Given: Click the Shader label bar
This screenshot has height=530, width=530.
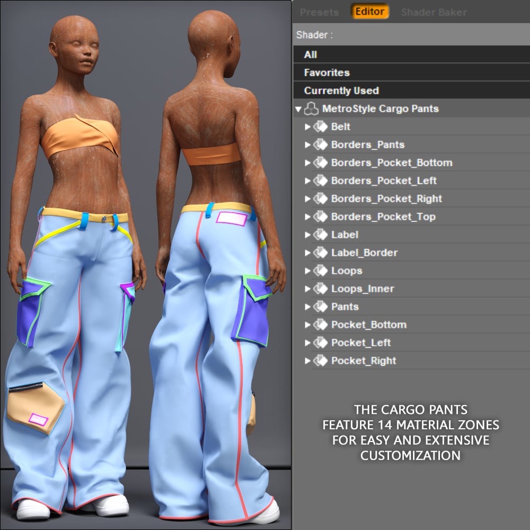Looking at the screenshot, I should [411, 34].
